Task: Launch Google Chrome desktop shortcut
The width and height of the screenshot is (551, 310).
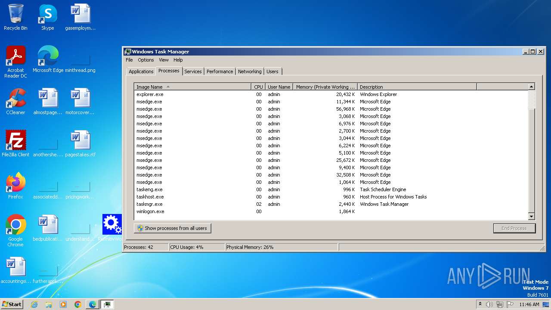Action: (15, 230)
